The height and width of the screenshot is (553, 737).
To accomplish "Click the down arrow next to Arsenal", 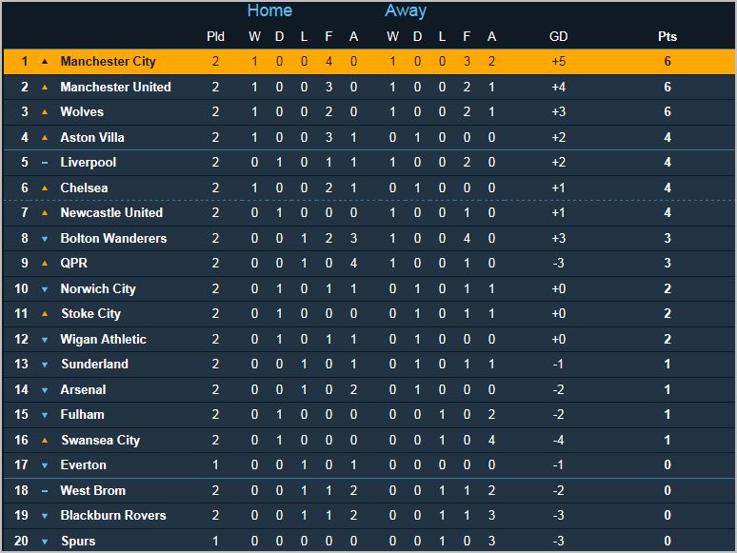I will (45, 390).
